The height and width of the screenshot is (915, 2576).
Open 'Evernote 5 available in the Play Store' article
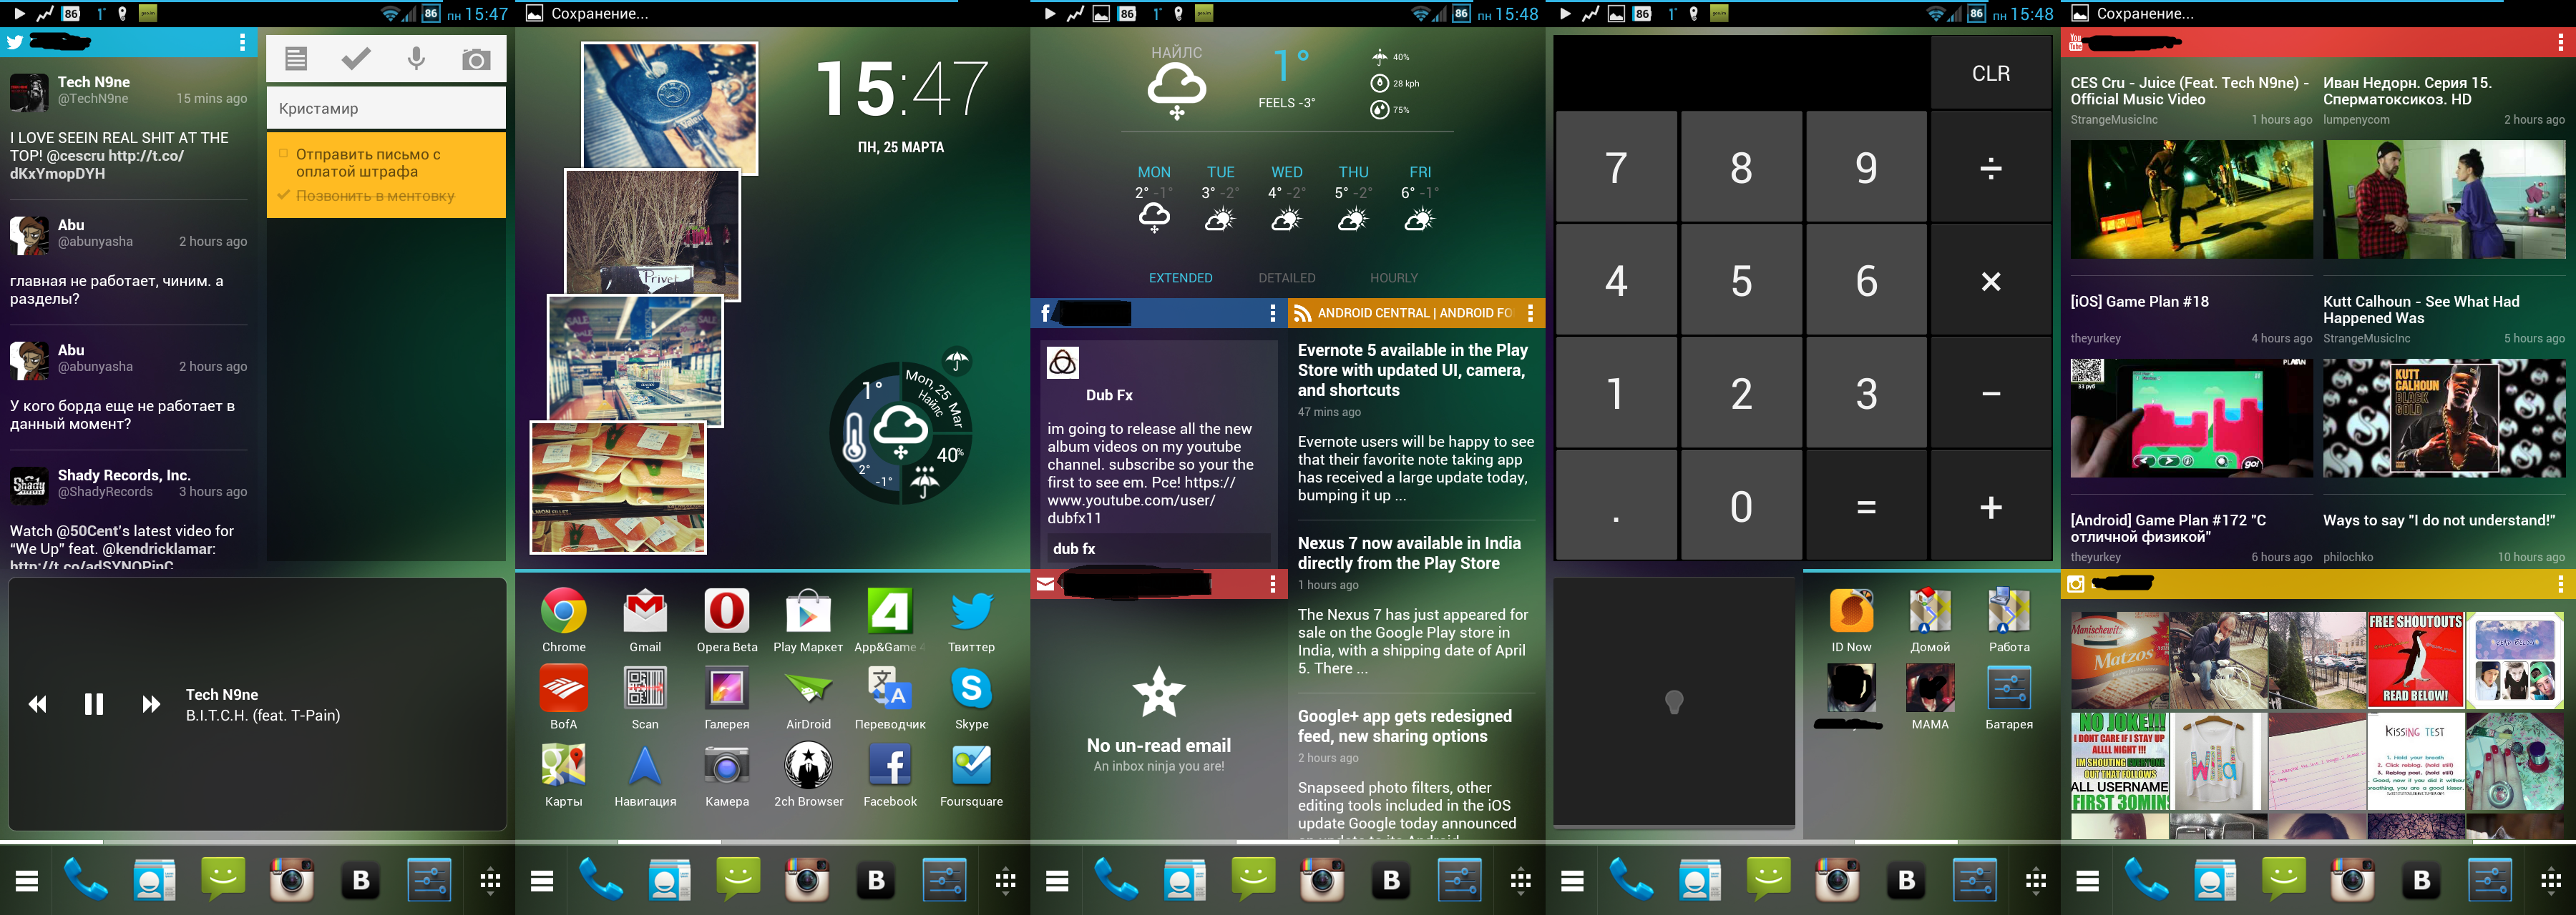(x=1413, y=370)
